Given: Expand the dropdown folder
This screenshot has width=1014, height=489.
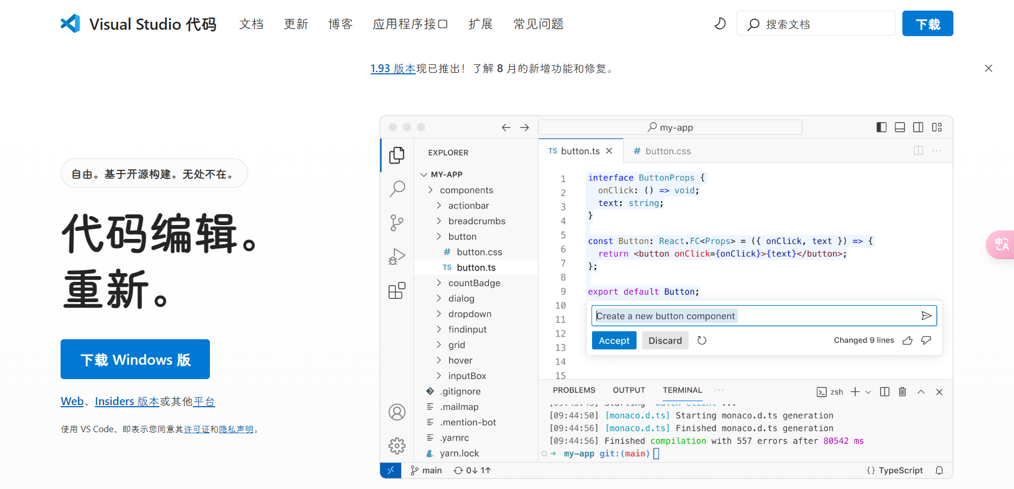Looking at the screenshot, I should point(439,314).
